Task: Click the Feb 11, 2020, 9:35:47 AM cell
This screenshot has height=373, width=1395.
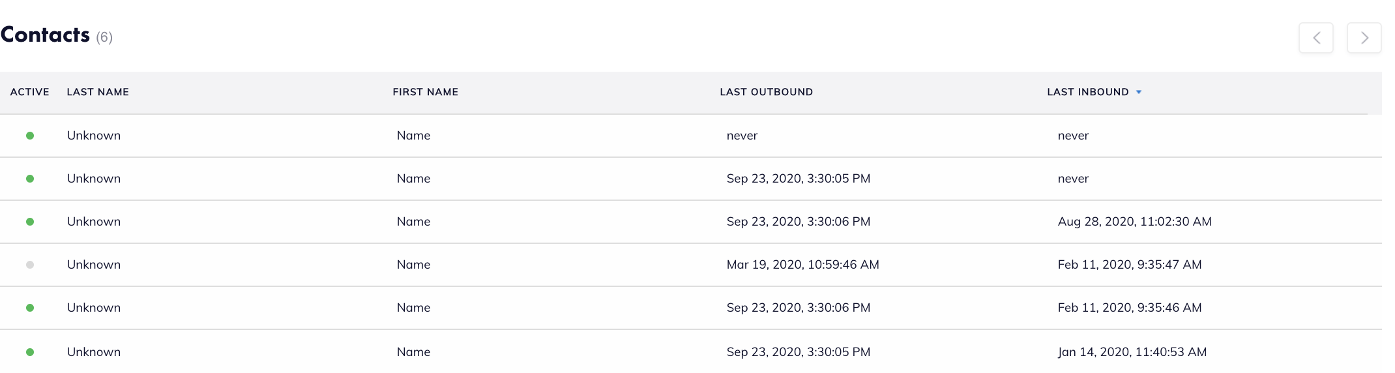Action: click(1129, 265)
